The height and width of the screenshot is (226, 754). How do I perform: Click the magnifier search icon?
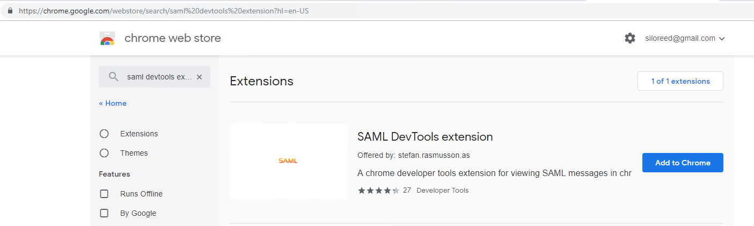tap(113, 77)
